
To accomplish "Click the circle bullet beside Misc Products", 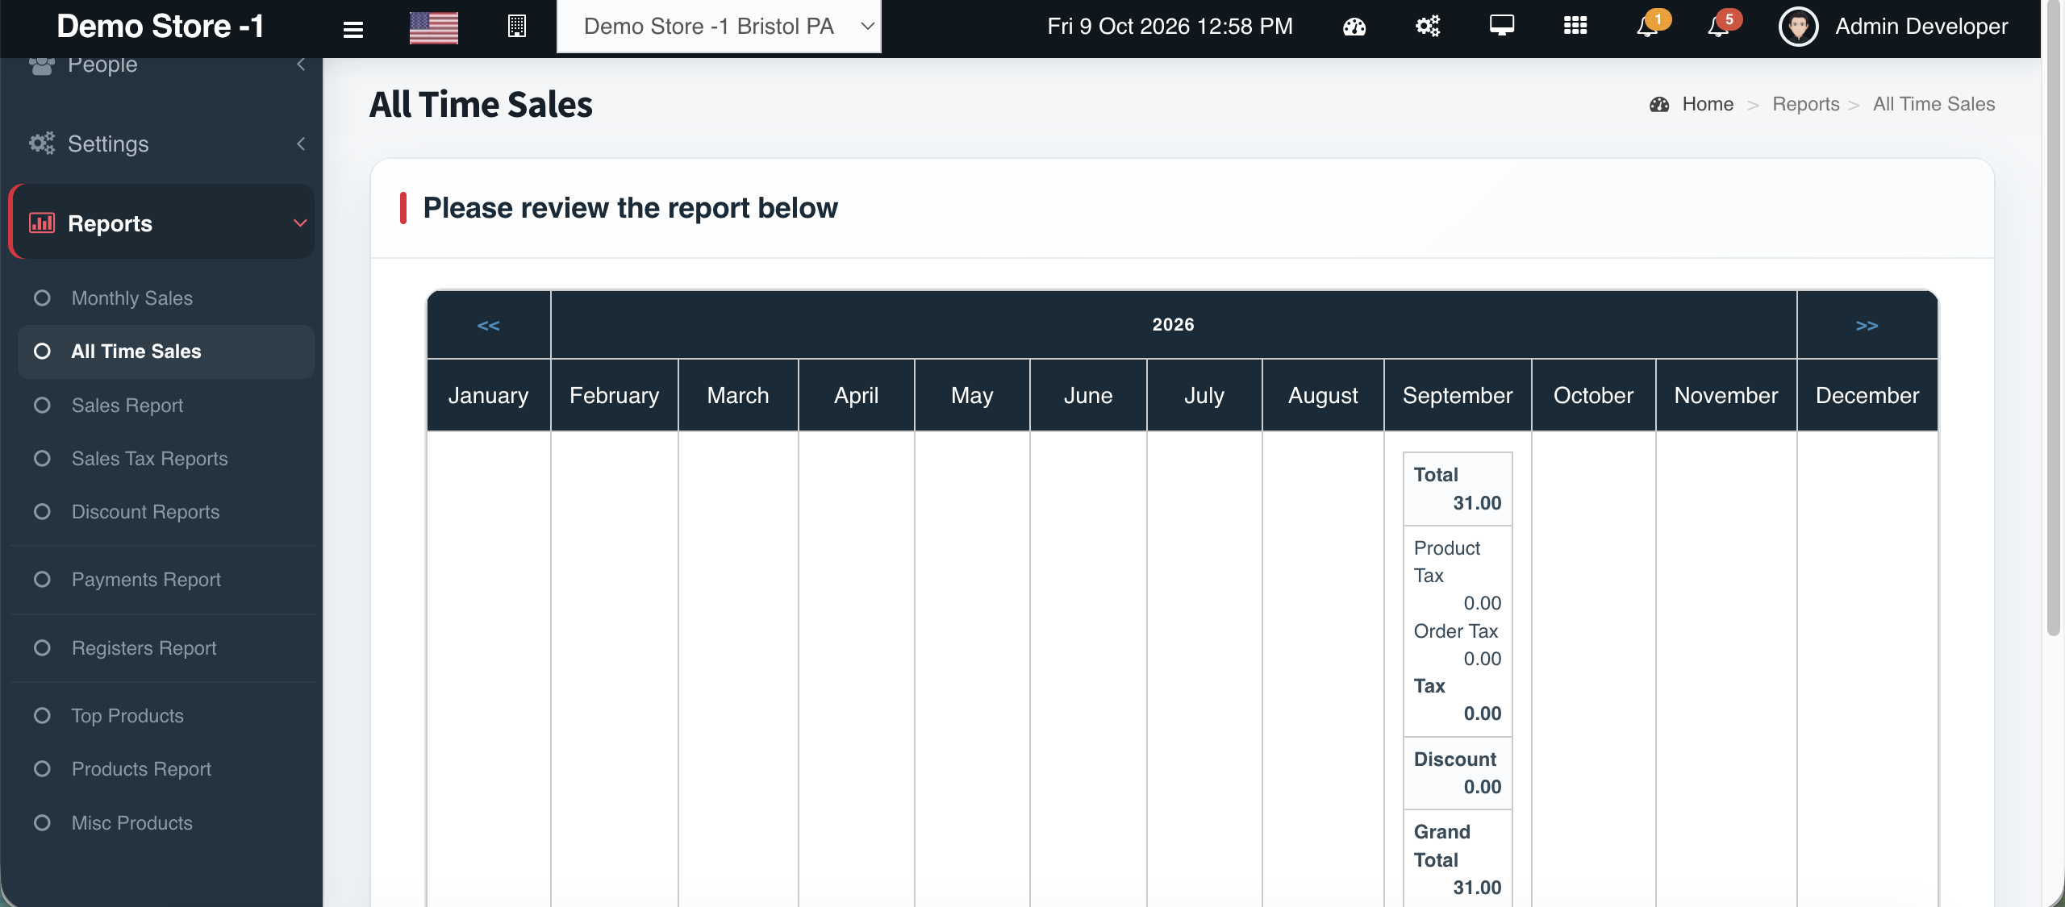I will coord(42,823).
